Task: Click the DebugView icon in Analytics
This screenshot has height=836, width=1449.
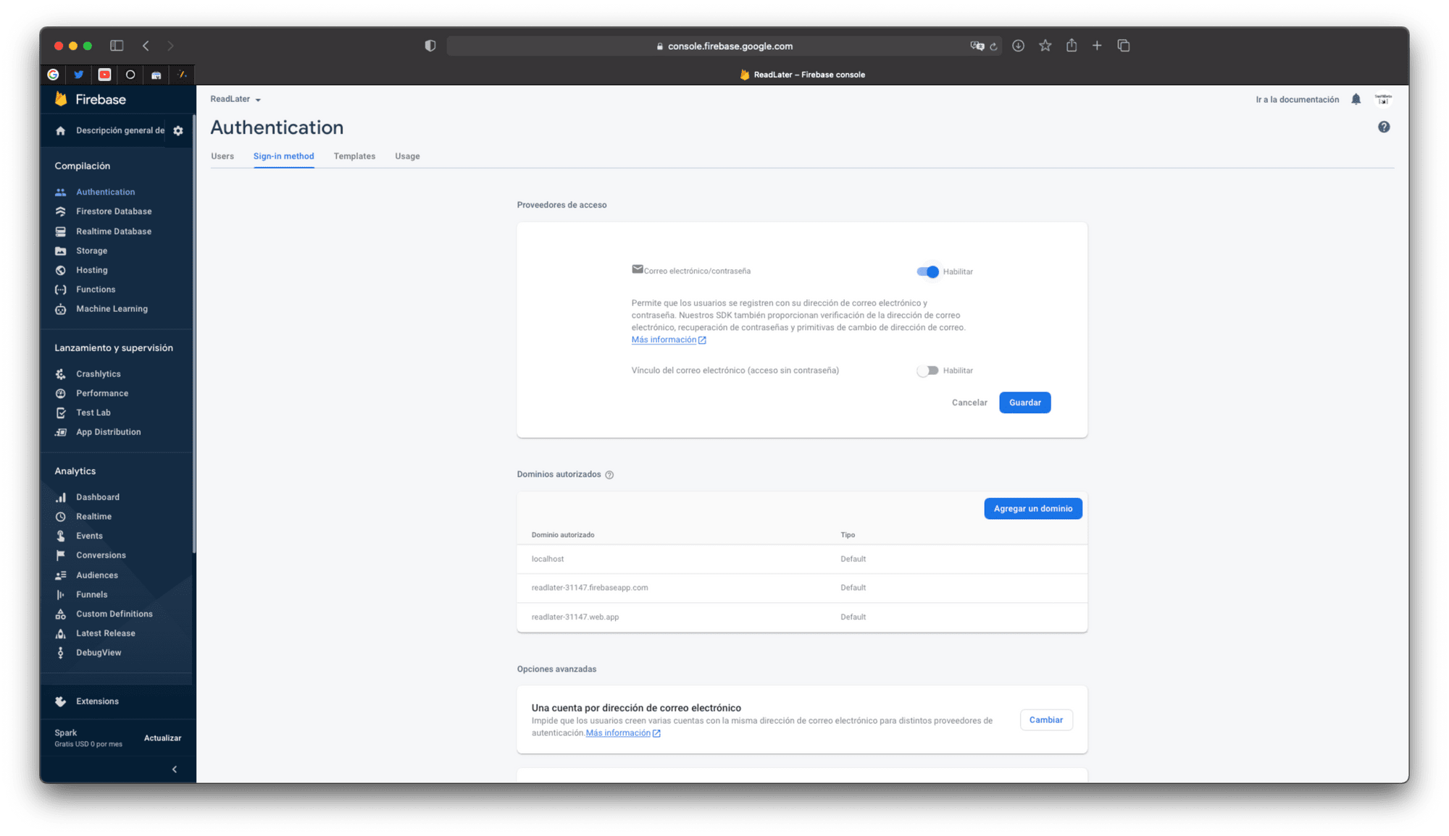Action: pyautogui.click(x=62, y=654)
